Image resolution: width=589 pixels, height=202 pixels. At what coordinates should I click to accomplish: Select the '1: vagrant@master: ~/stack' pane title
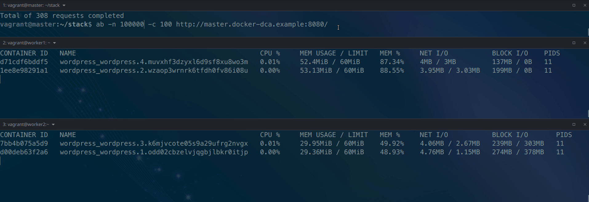pos(31,5)
